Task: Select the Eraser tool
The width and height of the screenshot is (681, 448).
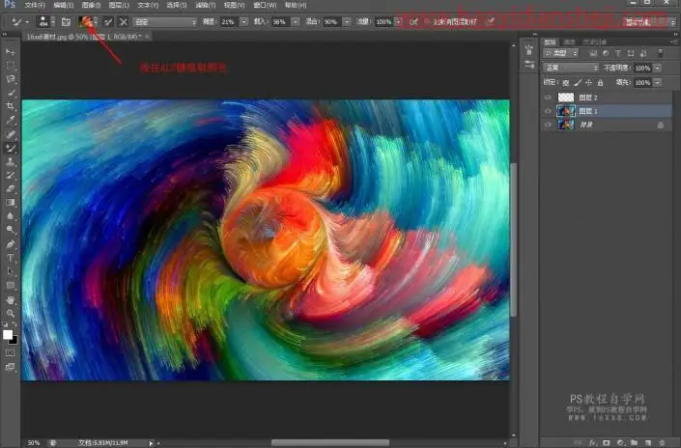Action: coord(10,189)
